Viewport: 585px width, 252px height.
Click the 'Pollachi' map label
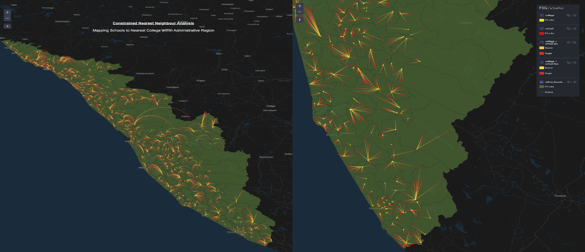(183, 101)
